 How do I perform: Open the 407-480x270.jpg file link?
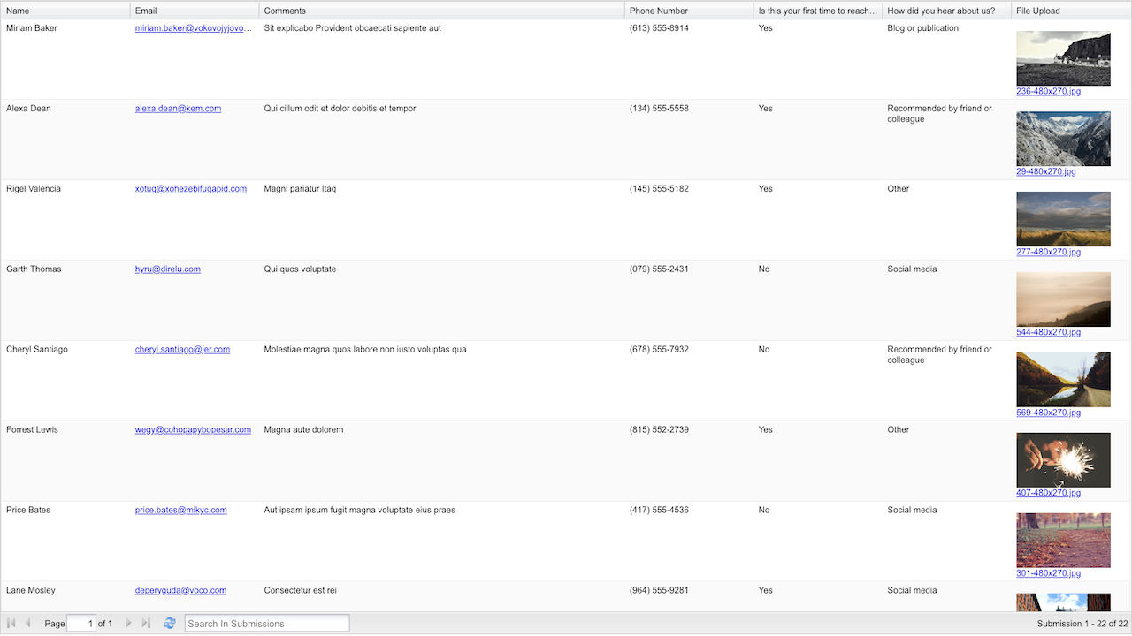(x=1048, y=493)
